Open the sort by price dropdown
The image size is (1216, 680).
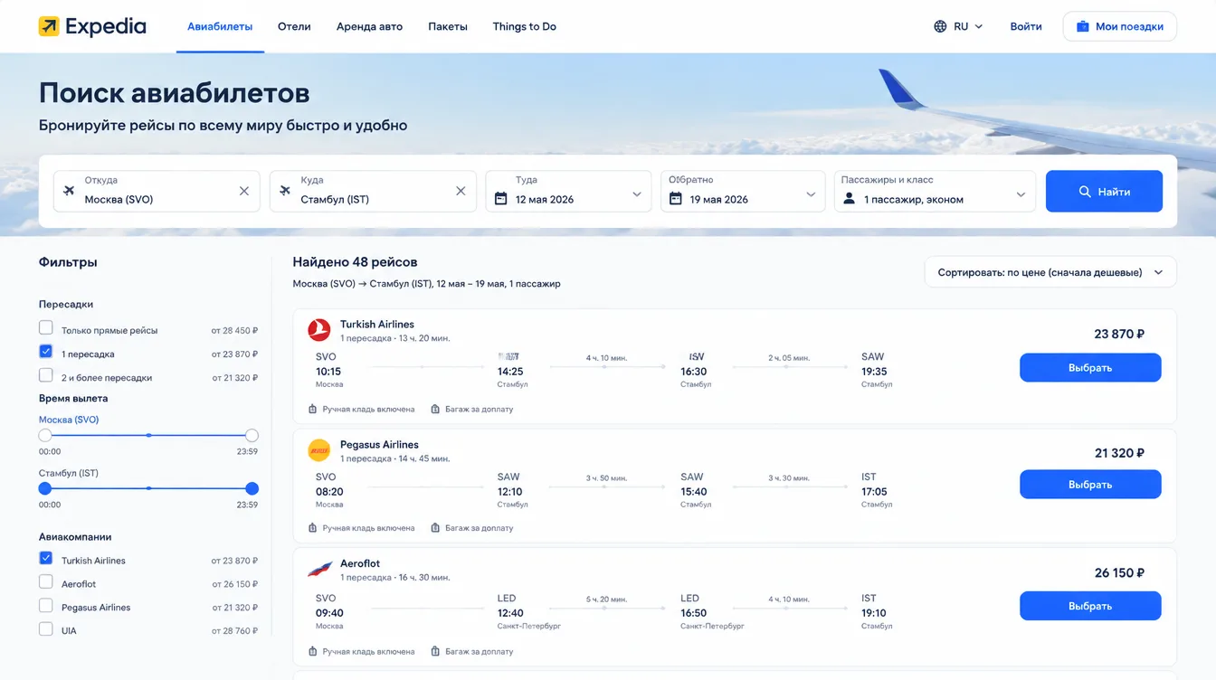click(1050, 272)
